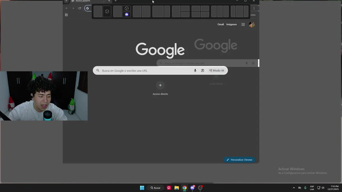Viewport: 342px width, 192px height.
Task: Open the Chrome apps grid in bookmarks bar
Action: pyautogui.click(x=67, y=15)
